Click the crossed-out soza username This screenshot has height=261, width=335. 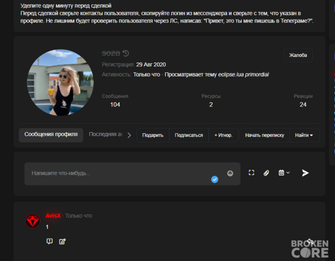(111, 53)
